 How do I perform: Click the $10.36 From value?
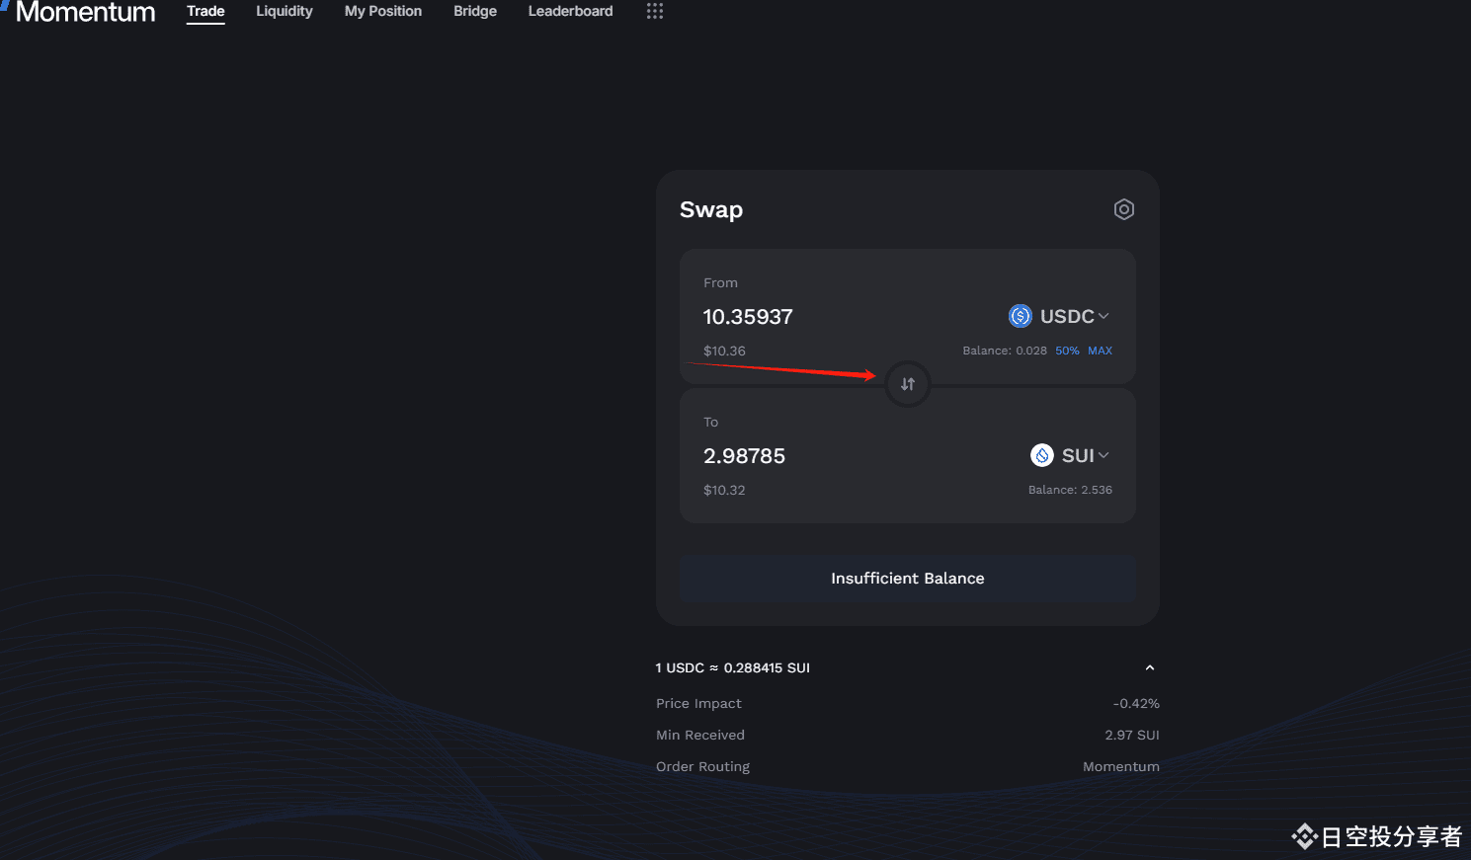(x=724, y=351)
